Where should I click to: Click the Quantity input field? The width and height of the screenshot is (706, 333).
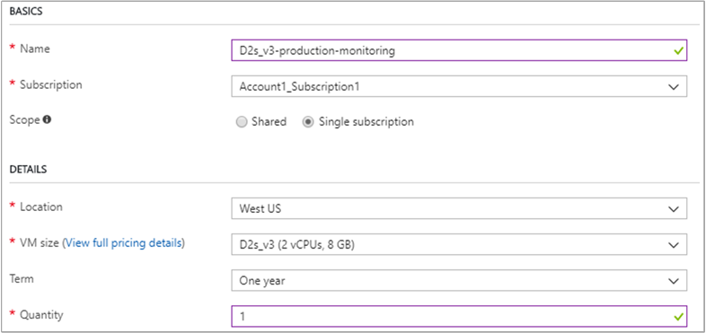pos(459,316)
